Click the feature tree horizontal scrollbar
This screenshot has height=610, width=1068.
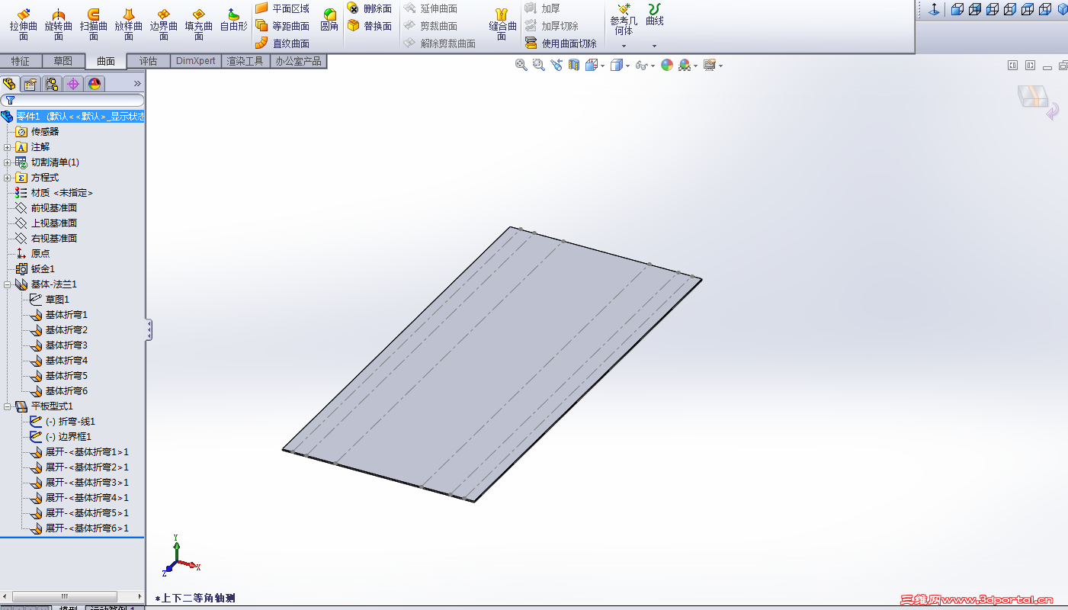(72, 596)
